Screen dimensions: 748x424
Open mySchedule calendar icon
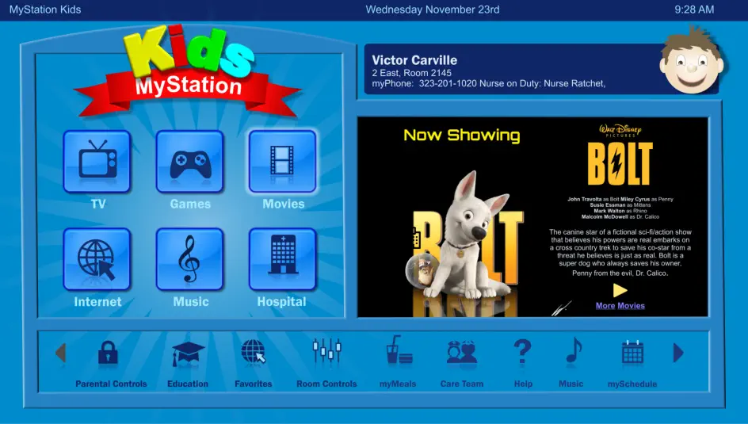(x=632, y=353)
